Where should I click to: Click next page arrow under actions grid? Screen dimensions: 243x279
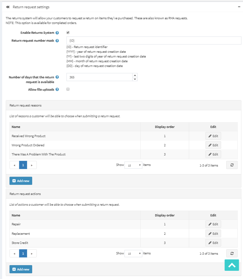[32, 253]
